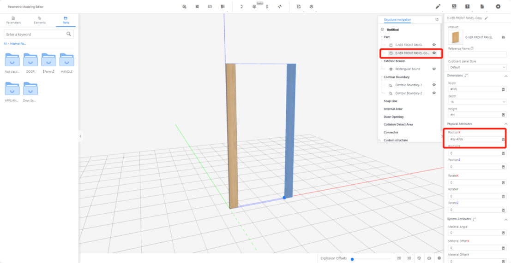Toggle visibility of E-VER FRONT PANEL part
This screenshot has width=511, height=263.
tap(434, 45)
